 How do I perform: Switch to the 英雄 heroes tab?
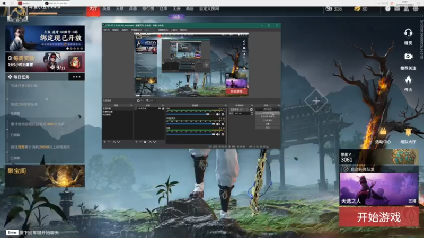(x=107, y=8)
